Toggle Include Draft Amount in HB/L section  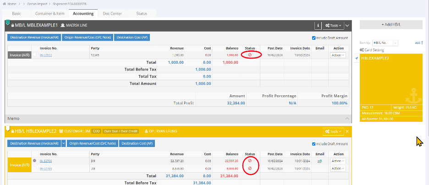pos(313,144)
